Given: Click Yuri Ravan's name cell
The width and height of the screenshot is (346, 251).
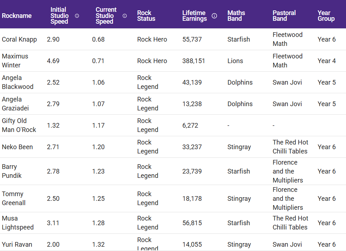Looking at the screenshot, I should (x=17, y=245).
